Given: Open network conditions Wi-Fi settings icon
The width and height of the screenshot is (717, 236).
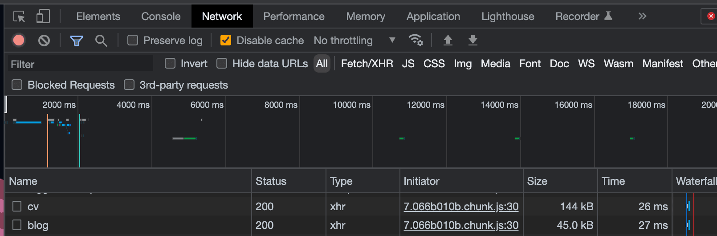Looking at the screenshot, I should click(416, 40).
